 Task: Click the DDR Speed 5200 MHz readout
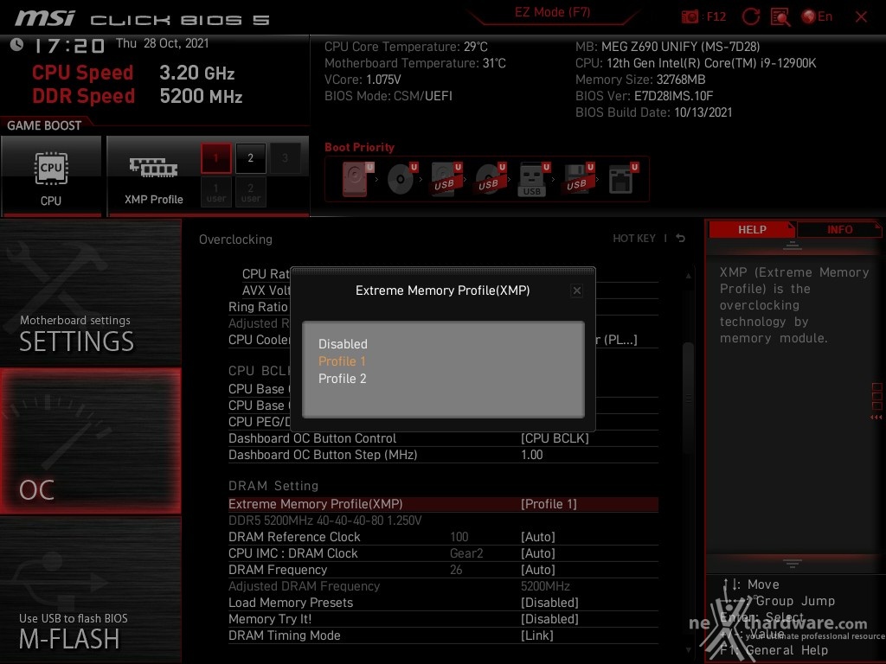201,96
